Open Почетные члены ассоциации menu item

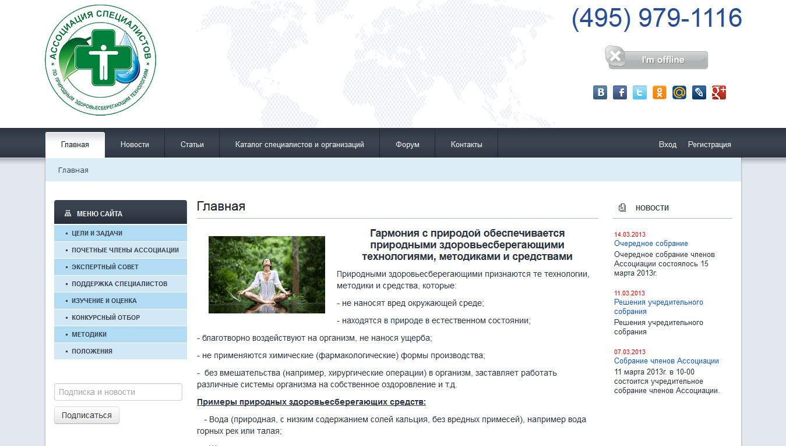[x=121, y=250]
